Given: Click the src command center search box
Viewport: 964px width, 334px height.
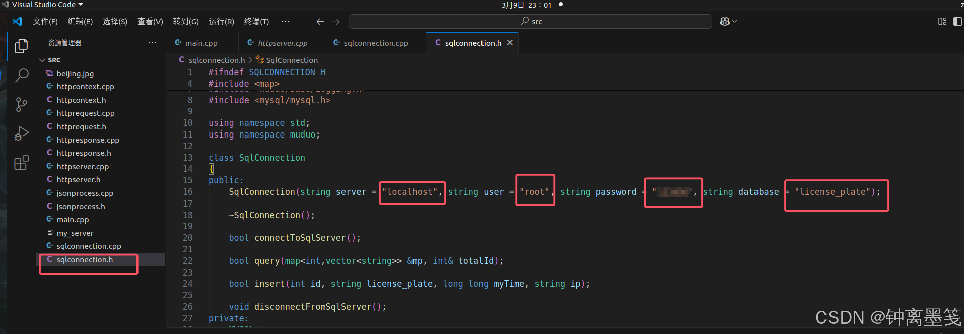Looking at the screenshot, I should coord(530,22).
